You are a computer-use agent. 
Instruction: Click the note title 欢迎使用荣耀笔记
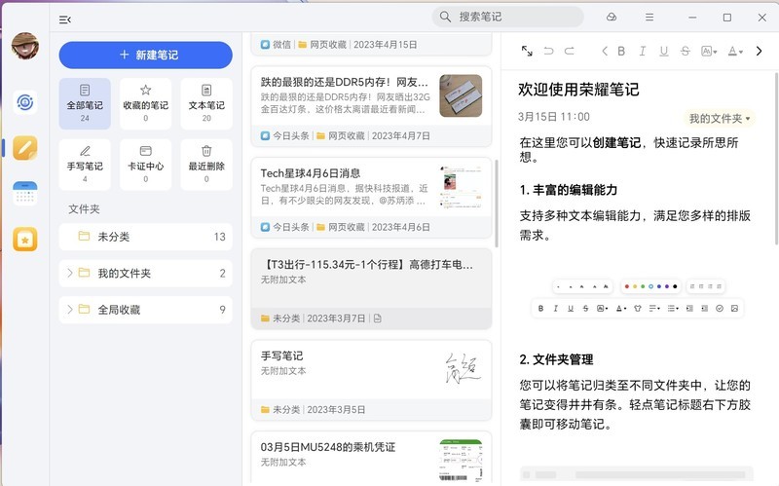coord(578,90)
